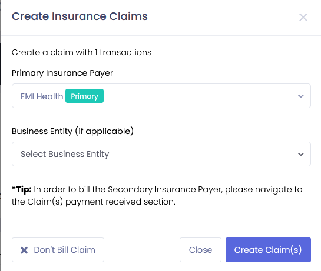Click the bold *Tip: heading
The image size is (321, 271).
pyautogui.click(x=22, y=189)
